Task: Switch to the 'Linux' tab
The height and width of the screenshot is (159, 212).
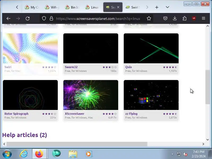Action: coord(92,7)
